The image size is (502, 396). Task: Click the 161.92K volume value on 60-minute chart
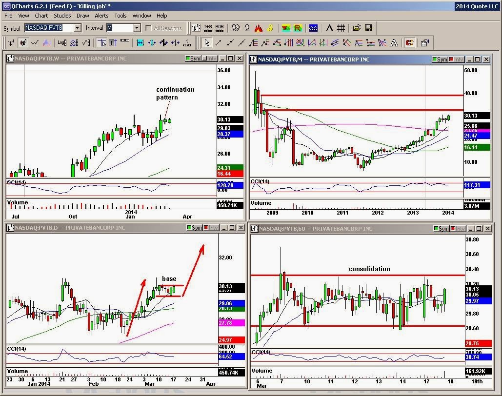tap(478, 371)
